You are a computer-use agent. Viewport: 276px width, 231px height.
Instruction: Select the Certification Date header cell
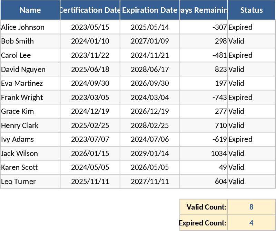click(x=90, y=10)
